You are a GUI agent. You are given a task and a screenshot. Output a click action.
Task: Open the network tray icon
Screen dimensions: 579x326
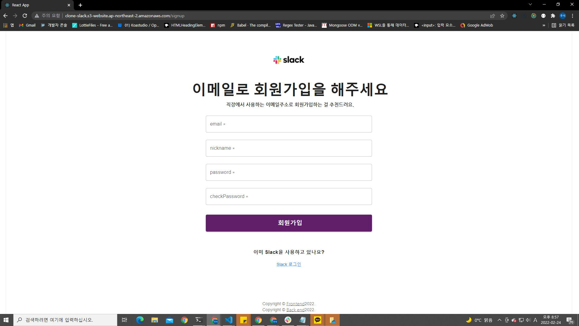pos(521,320)
